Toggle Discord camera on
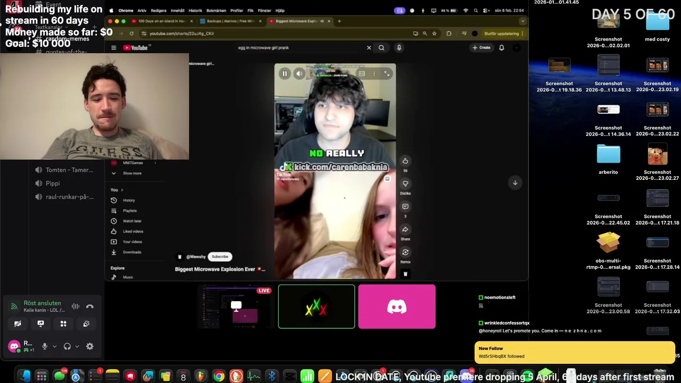The height and width of the screenshot is (383, 681). (18, 323)
